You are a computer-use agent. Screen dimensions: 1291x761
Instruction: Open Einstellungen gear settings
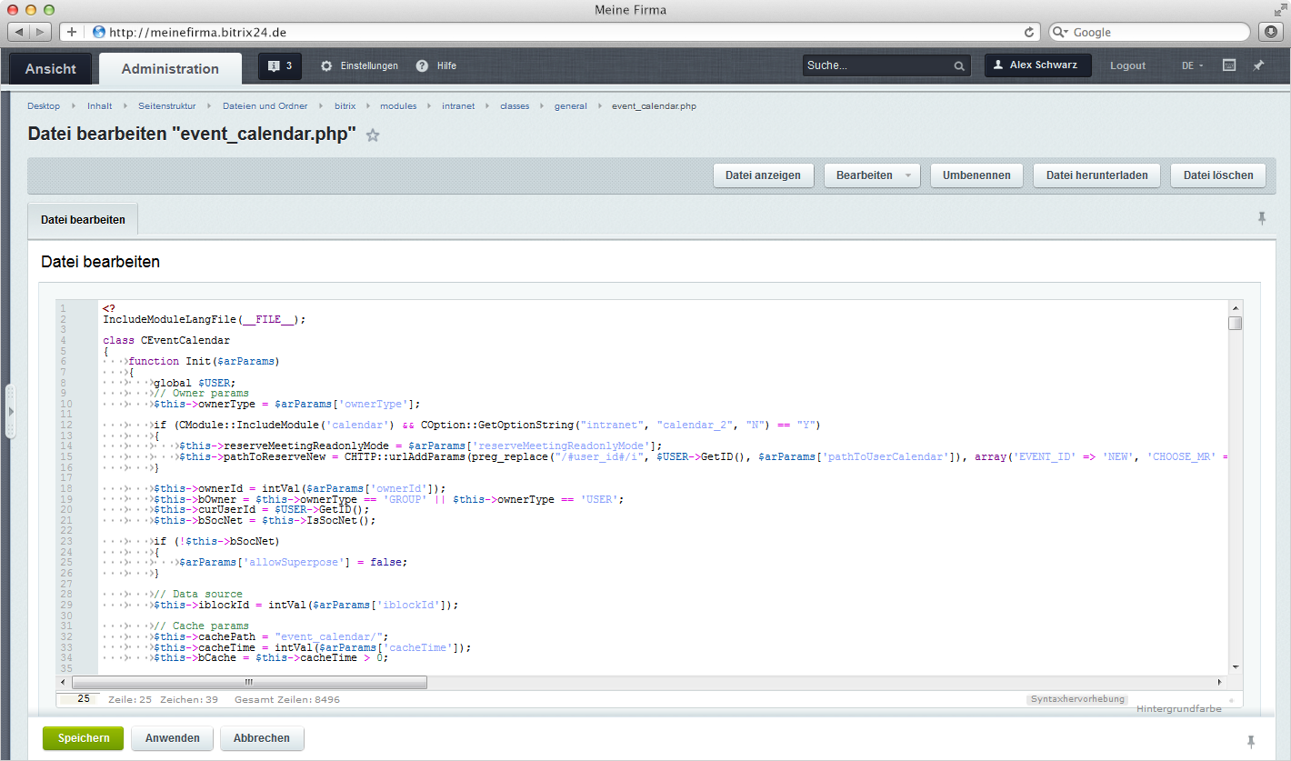pos(360,65)
